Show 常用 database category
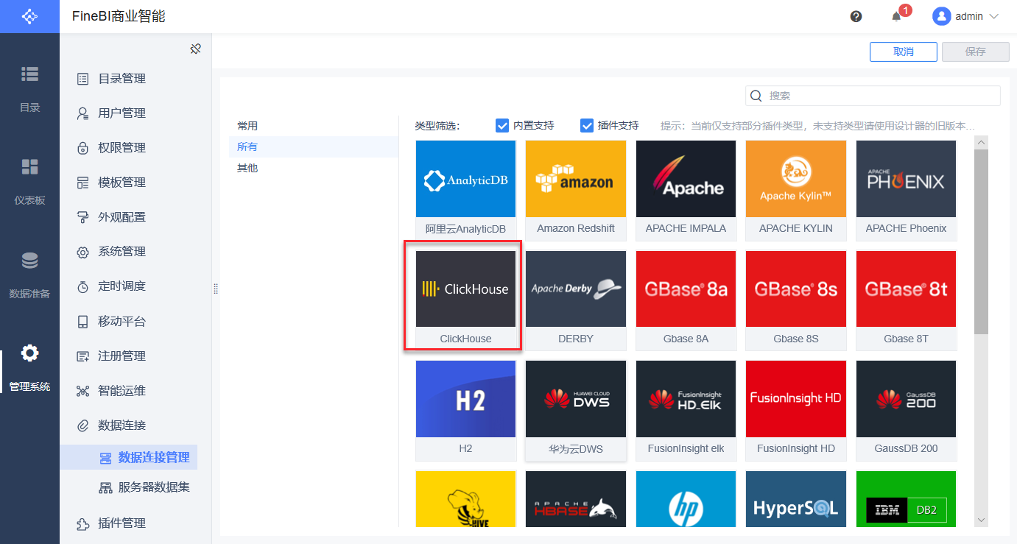This screenshot has width=1017, height=544. click(314, 126)
